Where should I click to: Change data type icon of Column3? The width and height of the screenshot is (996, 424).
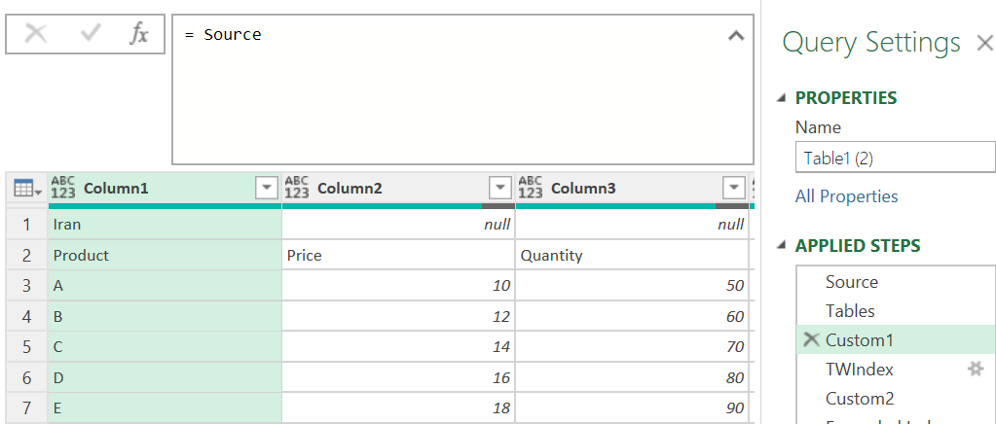click(531, 188)
